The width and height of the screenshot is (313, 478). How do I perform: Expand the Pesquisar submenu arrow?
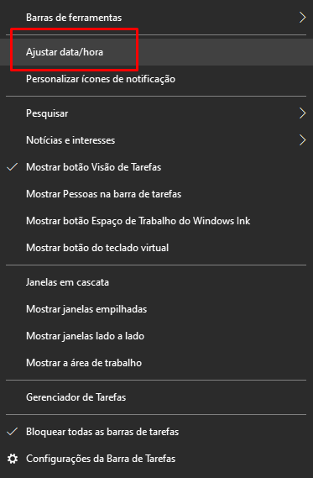[302, 113]
